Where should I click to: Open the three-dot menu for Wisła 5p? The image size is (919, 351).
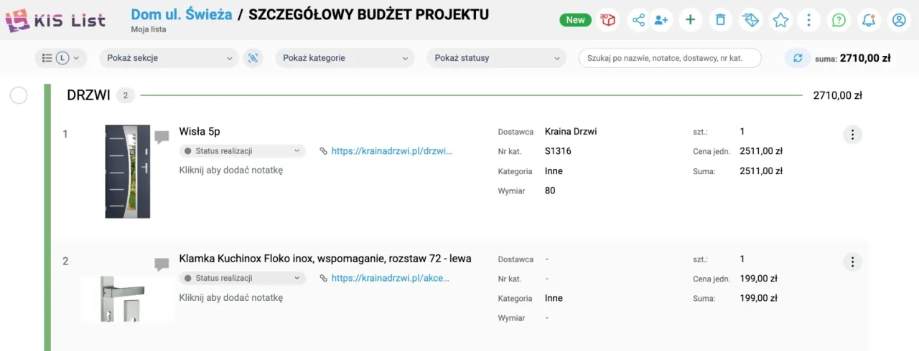tap(852, 135)
